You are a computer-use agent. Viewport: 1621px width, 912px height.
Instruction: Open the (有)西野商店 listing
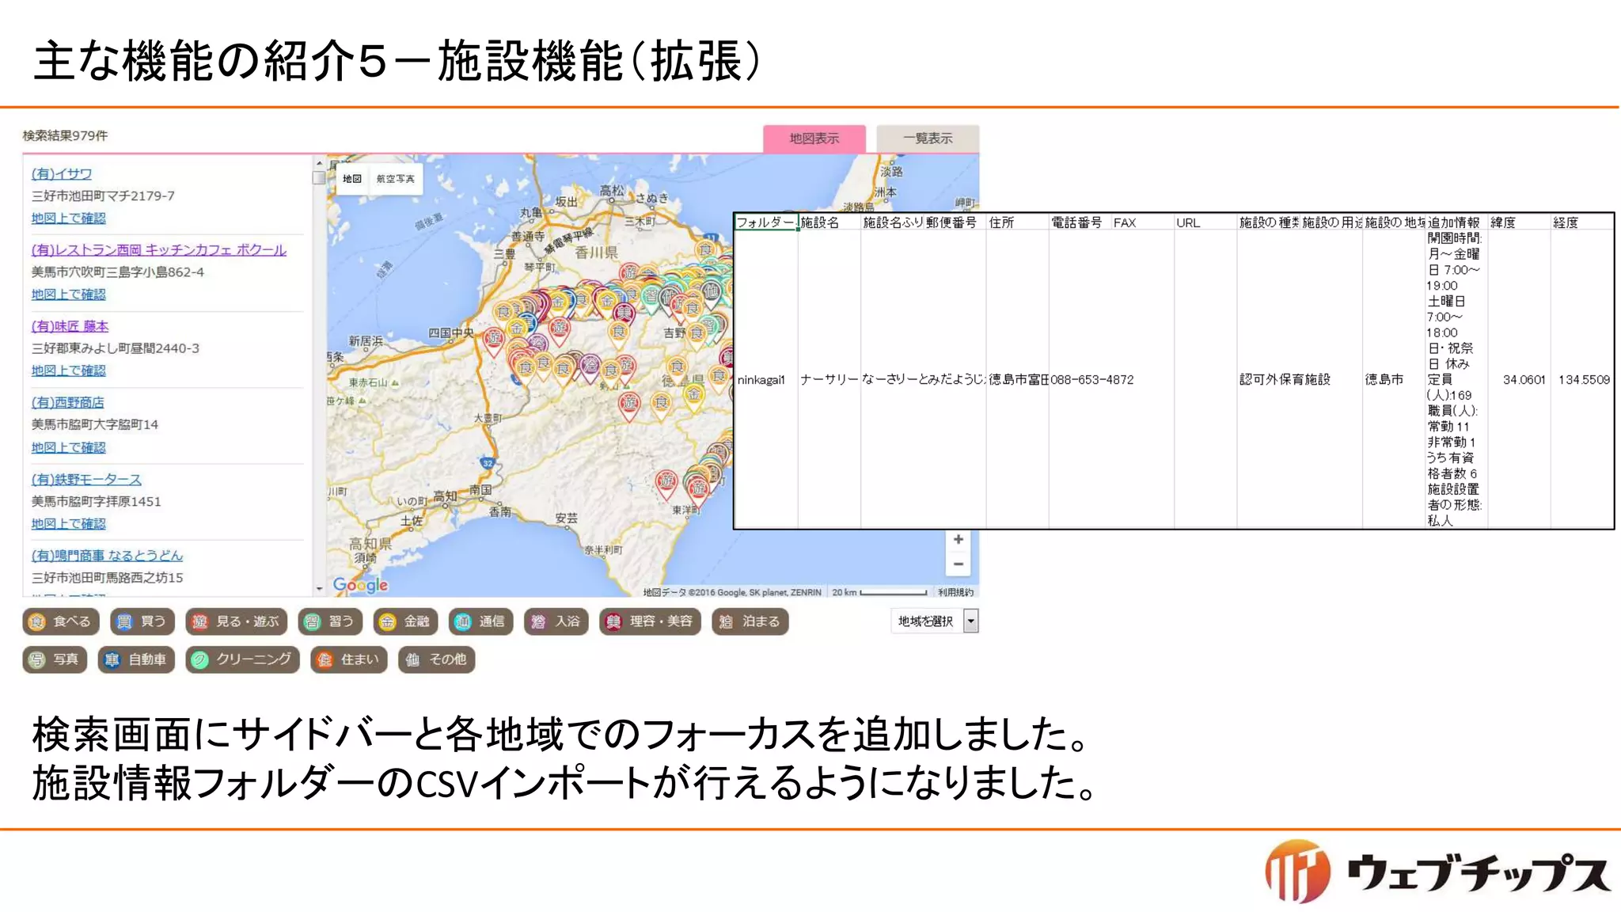68,402
